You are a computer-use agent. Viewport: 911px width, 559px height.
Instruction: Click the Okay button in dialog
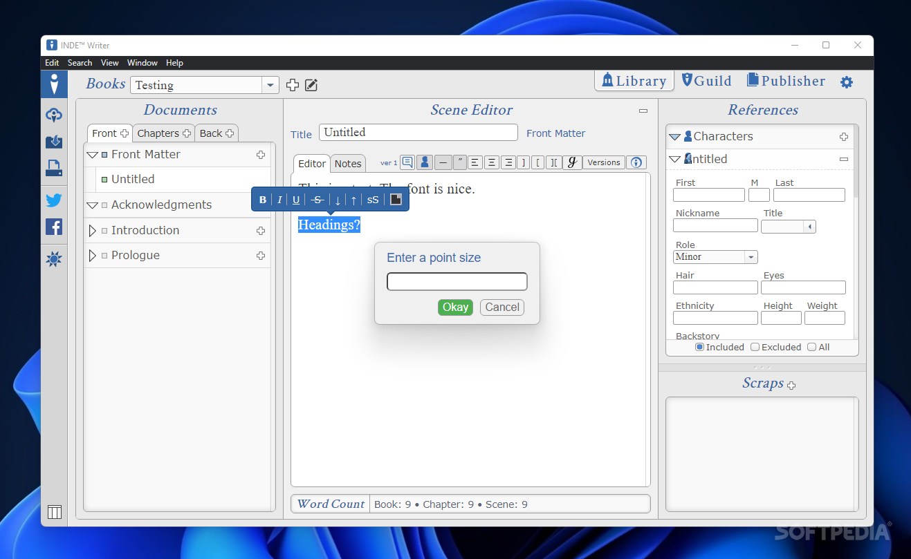tap(455, 307)
